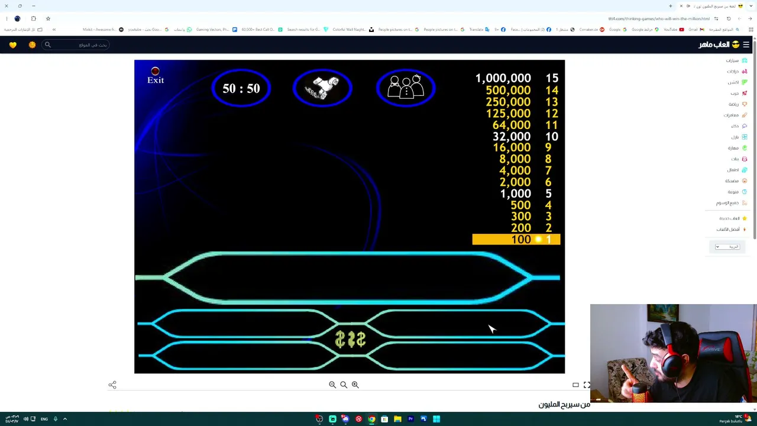Open the YouTube bookmark
The height and width of the screenshot is (426, 757).
[x=673, y=30]
